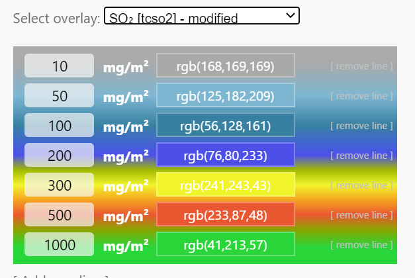This screenshot has height=278, width=415.
Task: Remove the 500 mg/m² line
Action: 361,215
